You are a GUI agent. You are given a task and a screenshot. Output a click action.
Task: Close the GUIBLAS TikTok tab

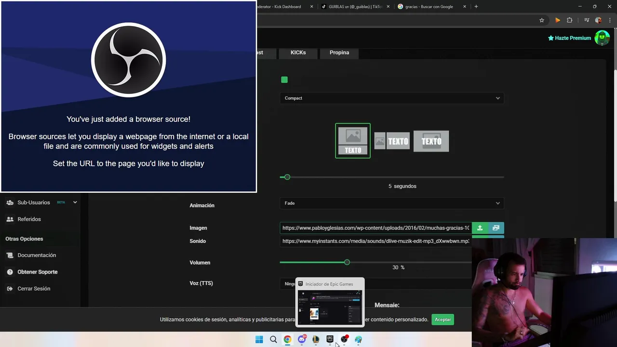(x=389, y=7)
